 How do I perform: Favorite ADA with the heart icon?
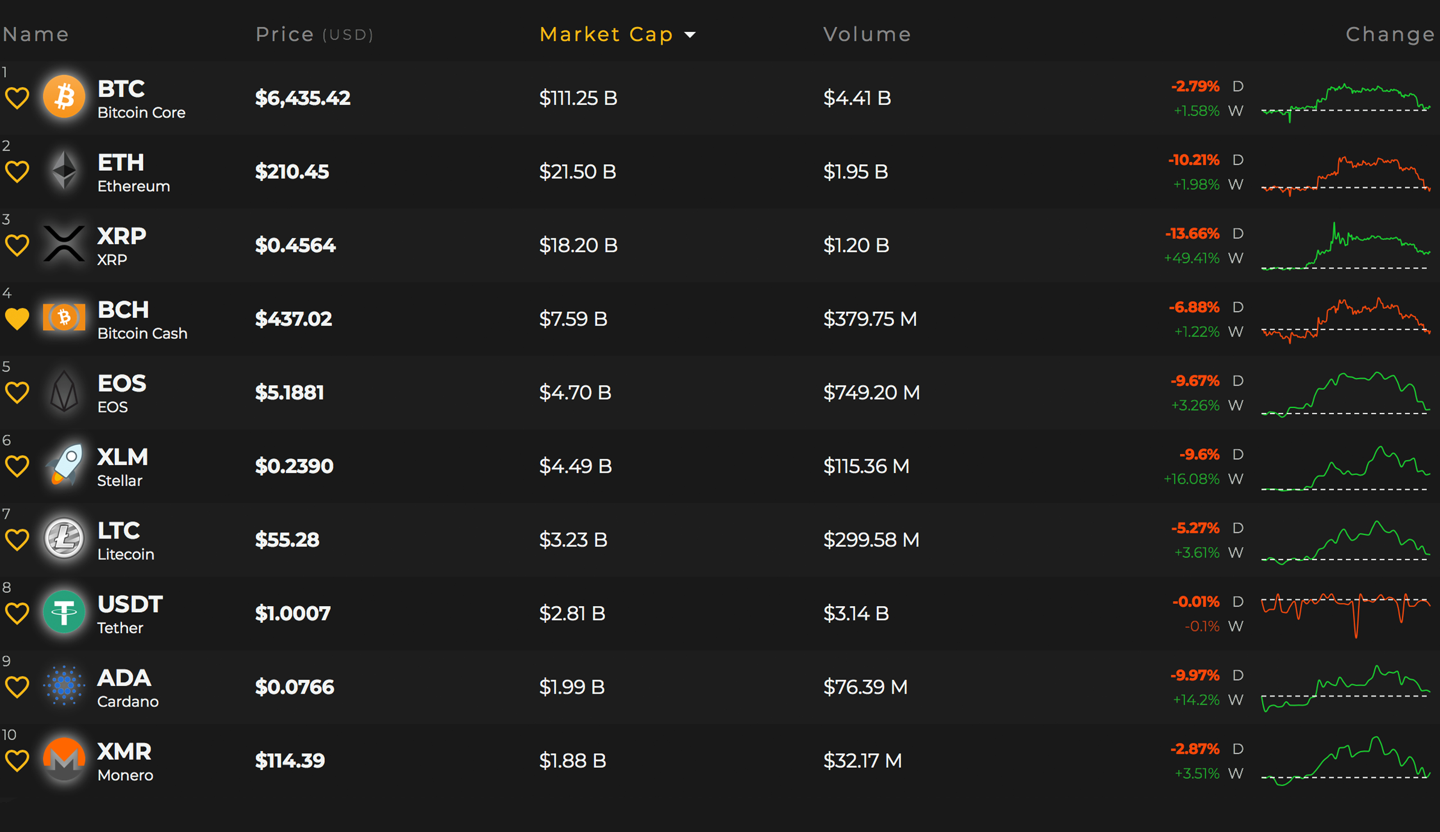coord(17,687)
